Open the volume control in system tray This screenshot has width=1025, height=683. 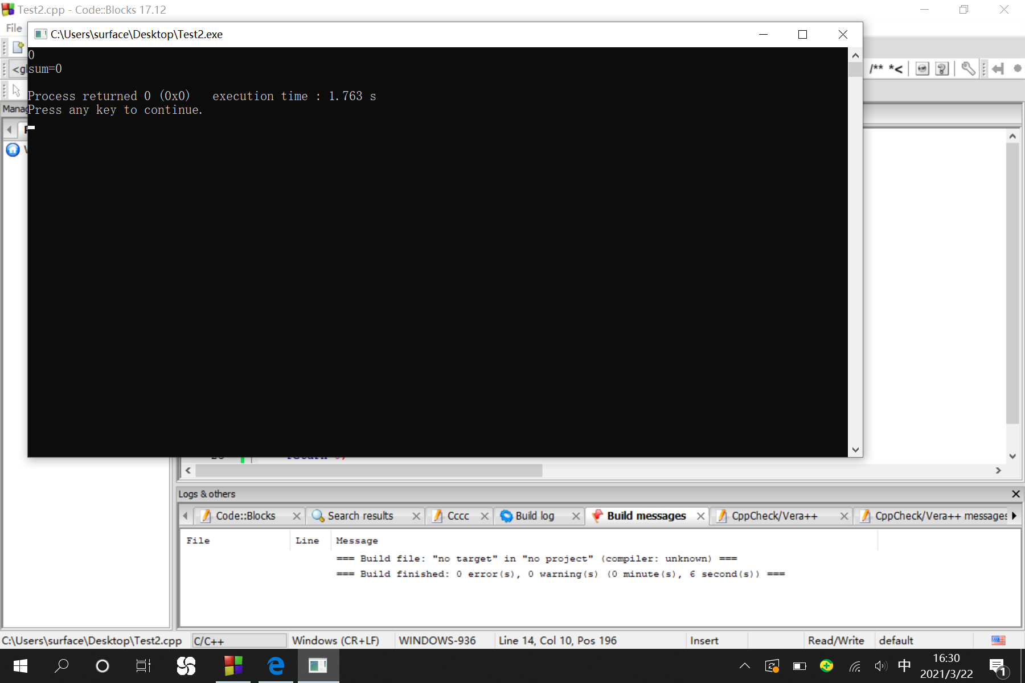tap(881, 665)
